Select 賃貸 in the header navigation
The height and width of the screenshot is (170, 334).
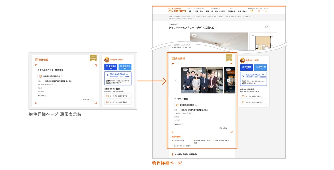190,11
